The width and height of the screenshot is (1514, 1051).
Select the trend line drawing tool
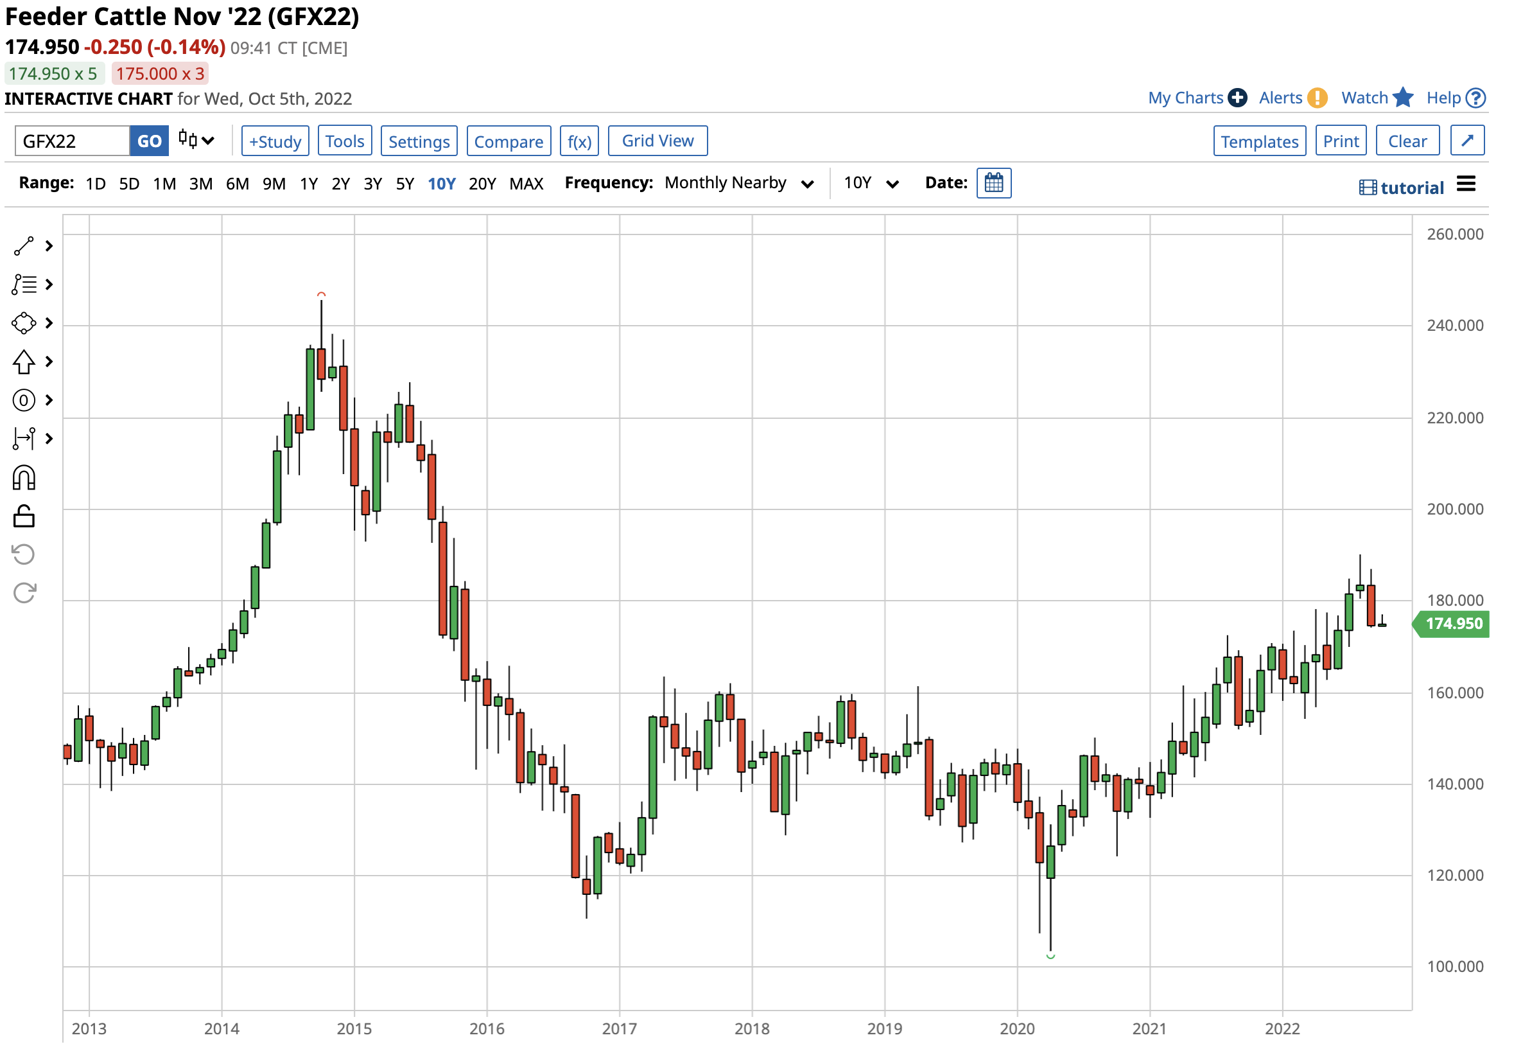point(24,246)
